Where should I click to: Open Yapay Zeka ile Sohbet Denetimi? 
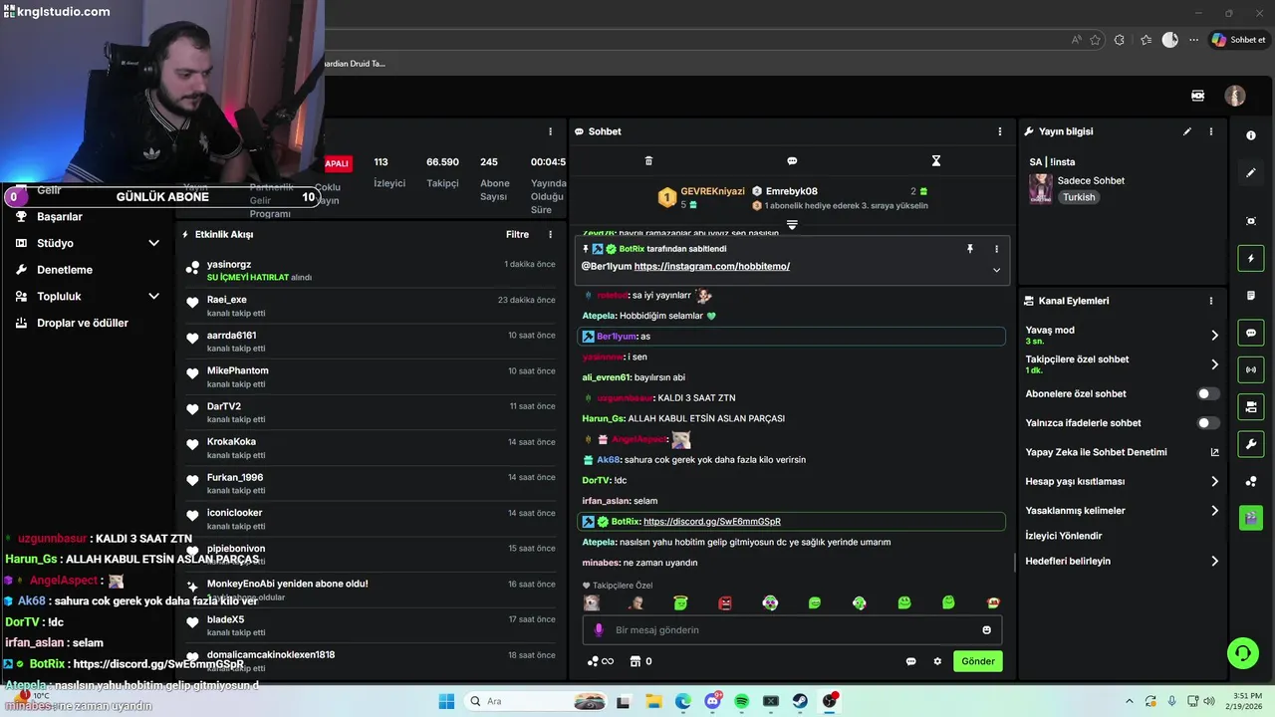tap(1123, 452)
